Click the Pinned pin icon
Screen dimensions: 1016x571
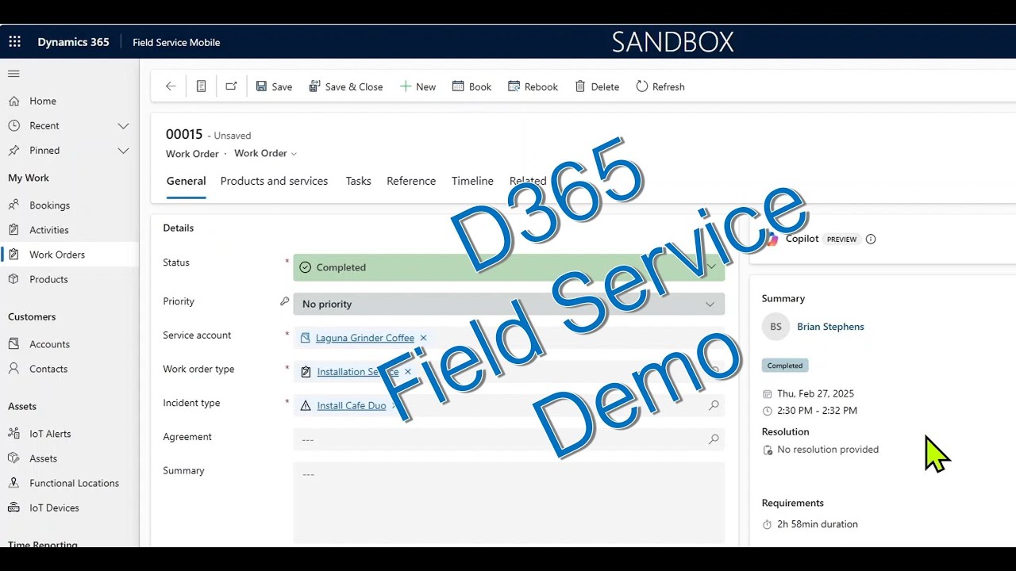point(13,150)
